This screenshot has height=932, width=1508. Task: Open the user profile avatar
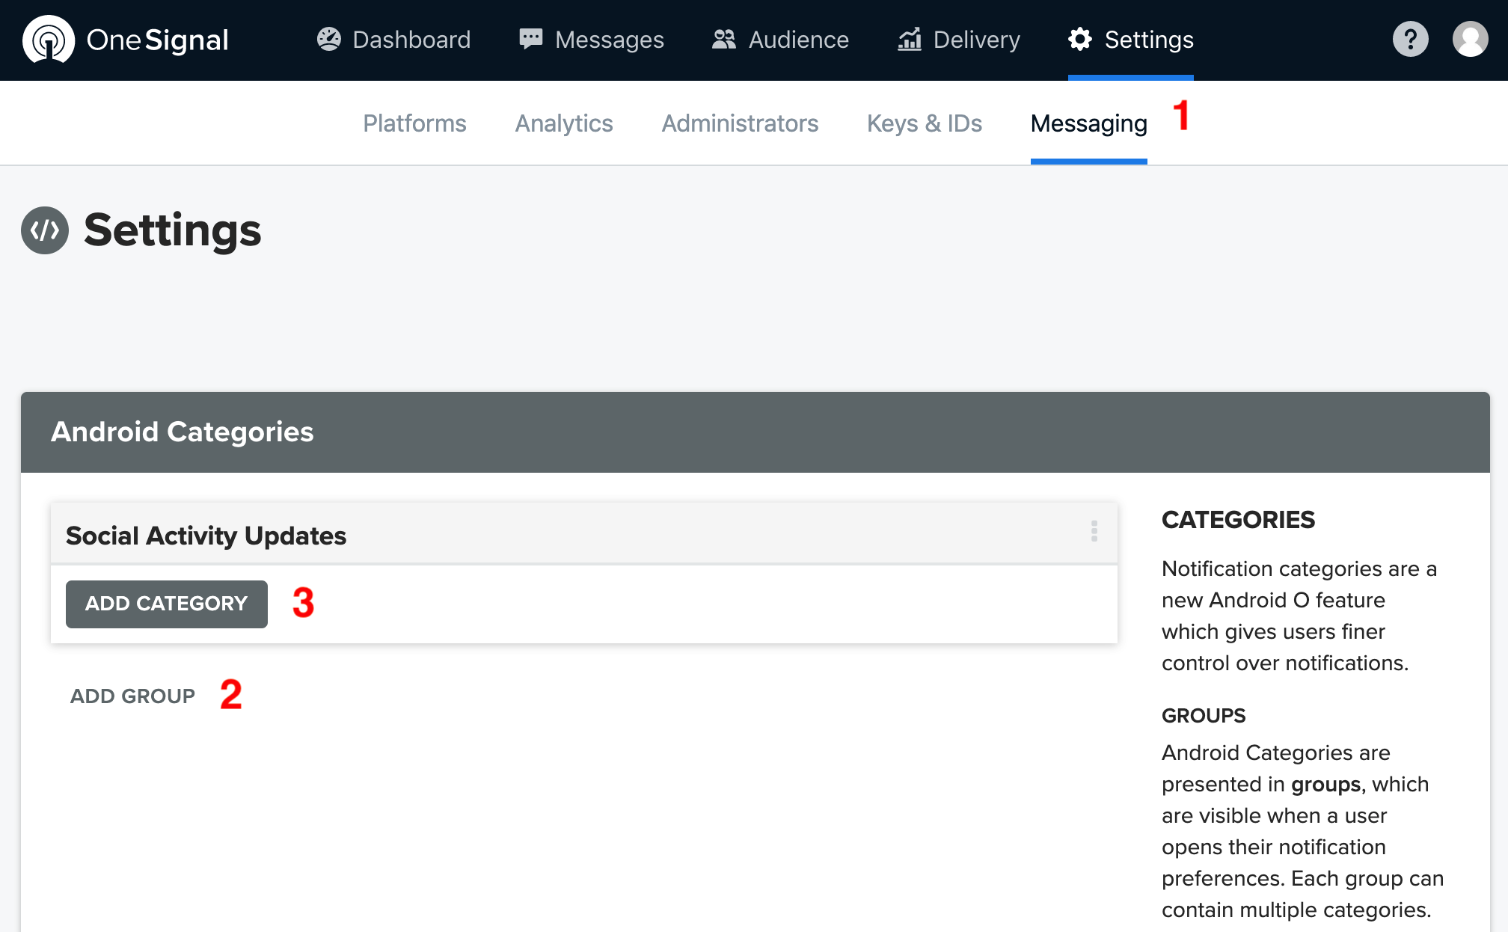1470,40
